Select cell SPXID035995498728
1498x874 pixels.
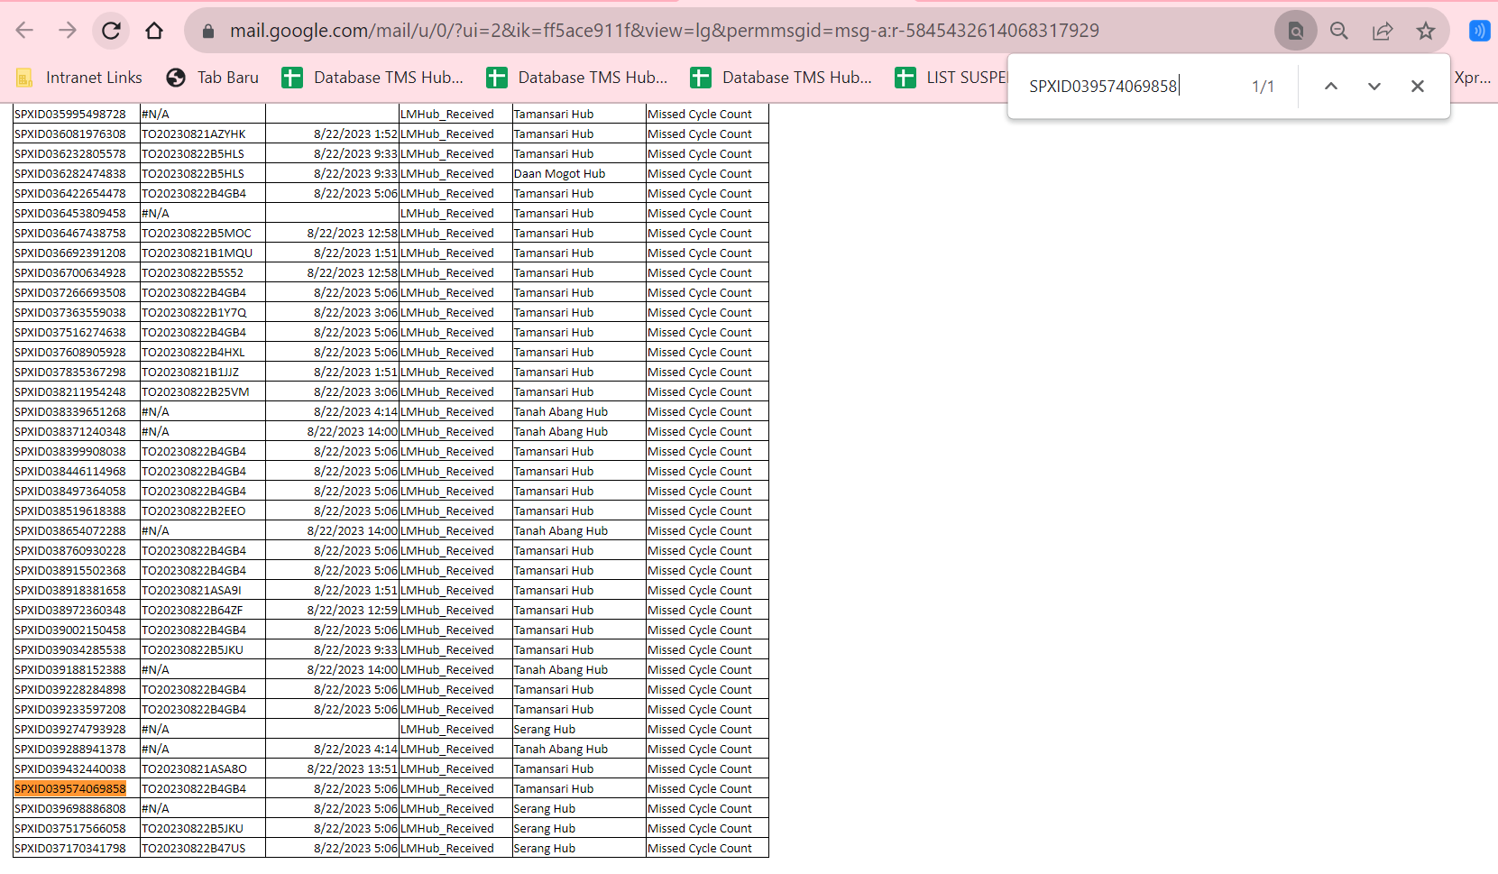[77, 114]
